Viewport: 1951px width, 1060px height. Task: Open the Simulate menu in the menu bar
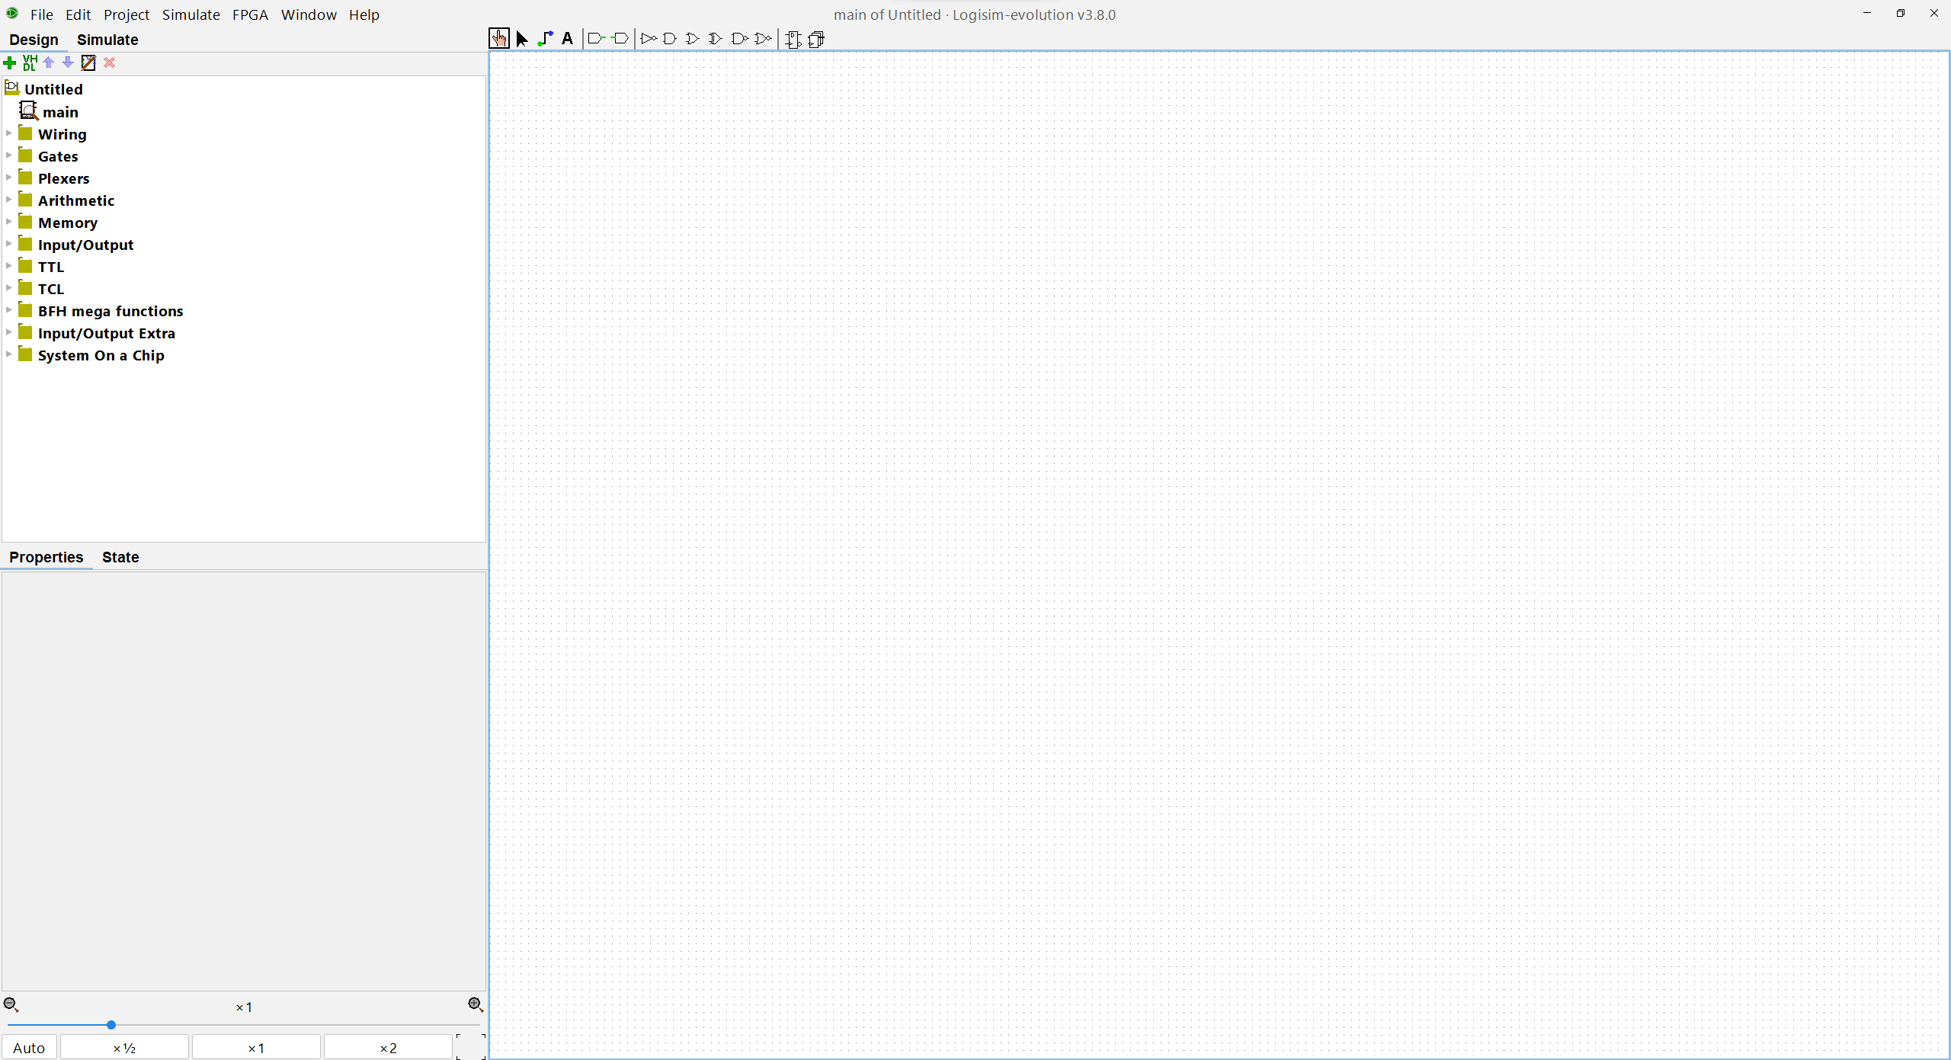[x=191, y=14]
